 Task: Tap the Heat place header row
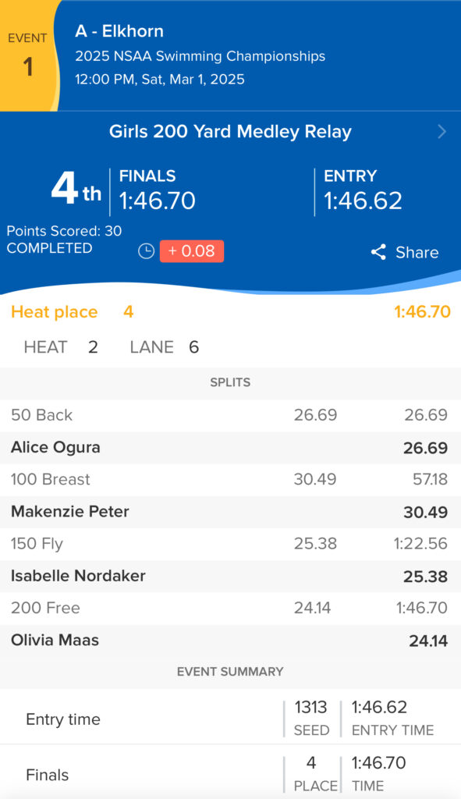(230, 312)
